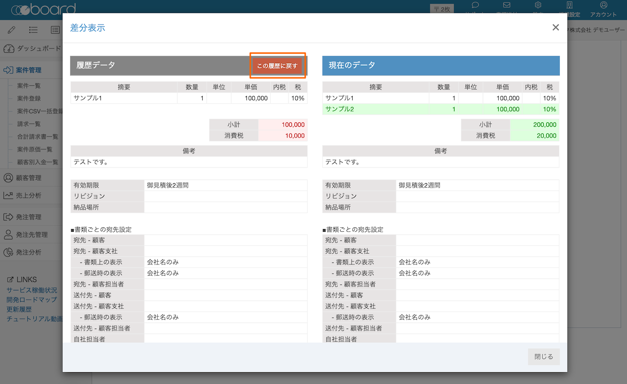Click the boxed list icon in the toolbar
The width and height of the screenshot is (627, 384).
55,29
